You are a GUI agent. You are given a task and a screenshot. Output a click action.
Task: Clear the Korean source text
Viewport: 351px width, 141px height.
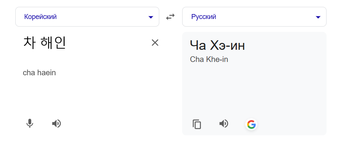[x=155, y=43]
